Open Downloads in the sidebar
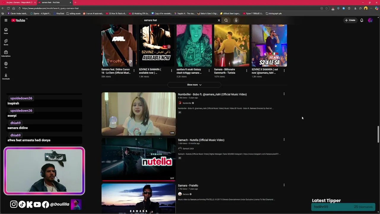The width and height of the screenshot is (380, 214). pyautogui.click(x=6, y=76)
